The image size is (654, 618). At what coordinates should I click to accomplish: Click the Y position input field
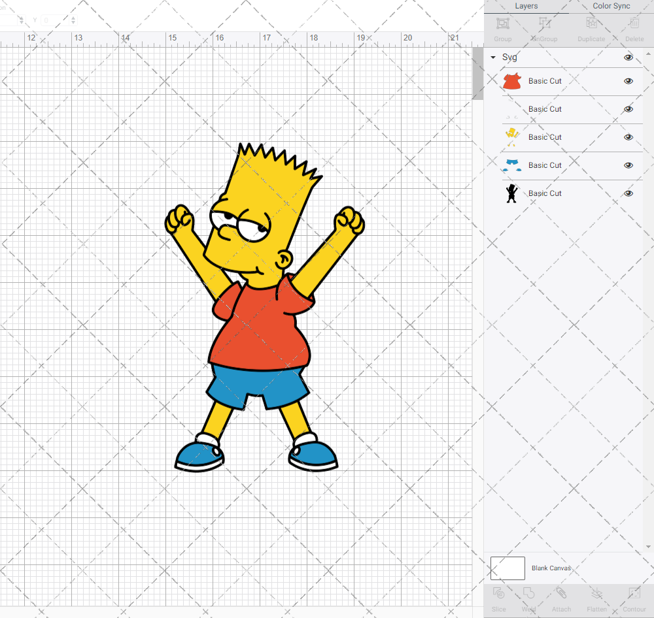[55, 20]
